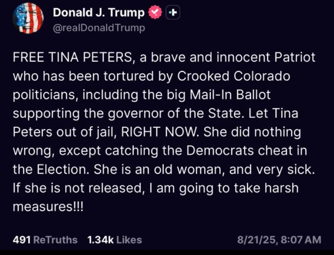Click the word "measures!!!" ending the post

[47, 207]
